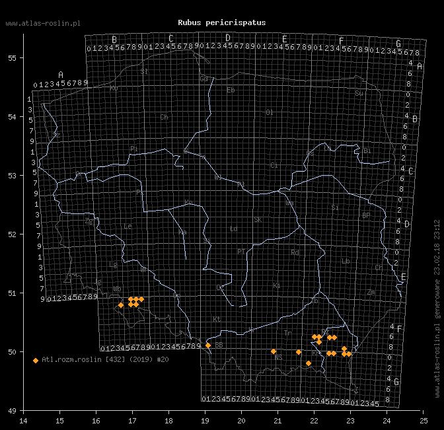Click the city label Ci on the map

coord(274,165)
